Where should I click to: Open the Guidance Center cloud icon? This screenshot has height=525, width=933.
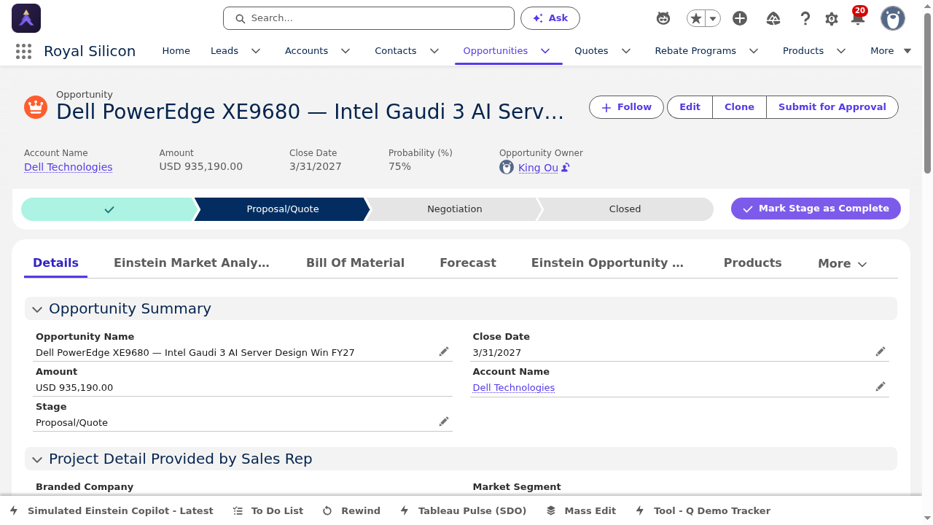point(773,18)
